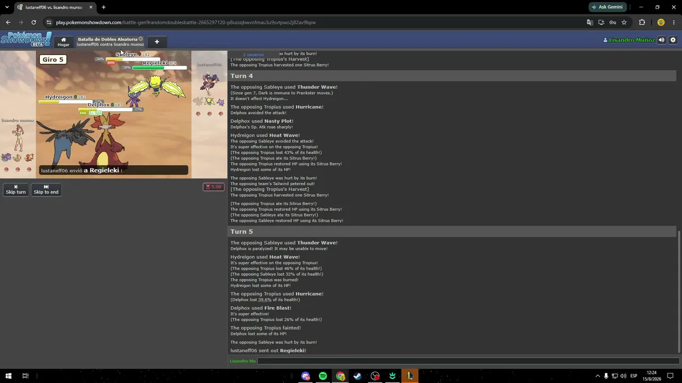The height and width of the screenshot is (383, 682).
Task: Click the Turn 5 heading in log
Action: (241, 232)
